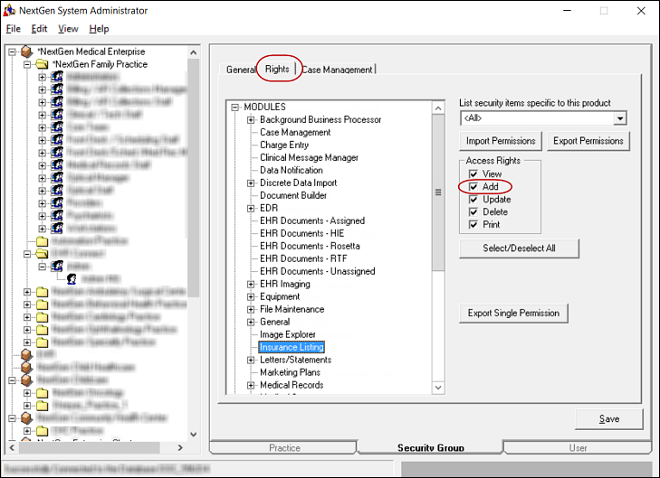The height and width of the screenshot is (478, 660).
Task: Expand the General module node
Action: pyautogui.click(x=251, y=323)
